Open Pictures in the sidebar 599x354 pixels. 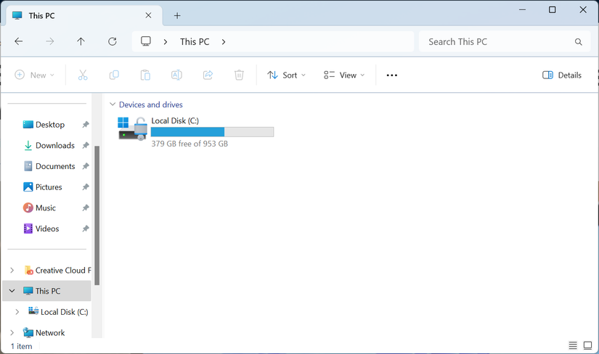tap(49, 187)
